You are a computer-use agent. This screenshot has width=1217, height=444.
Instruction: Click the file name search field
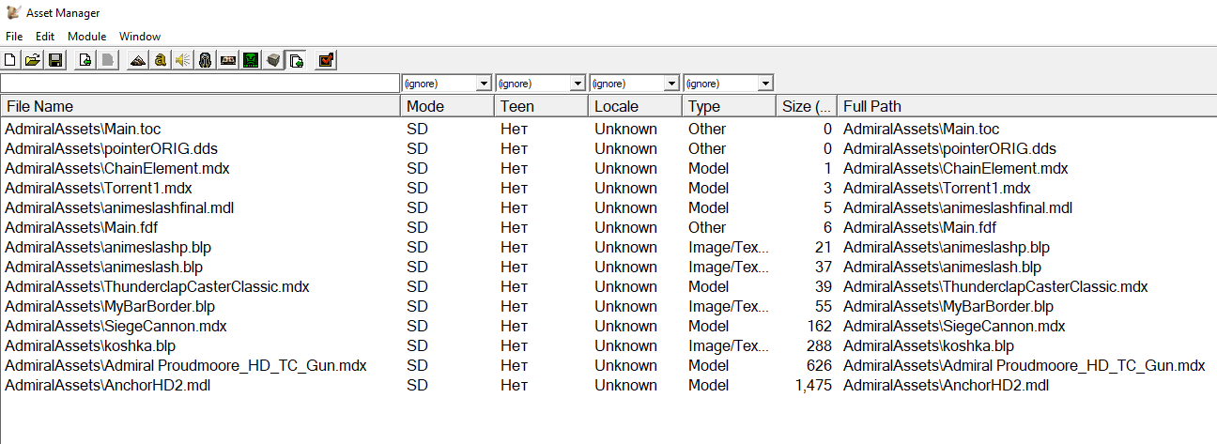(x=200, y=84)
